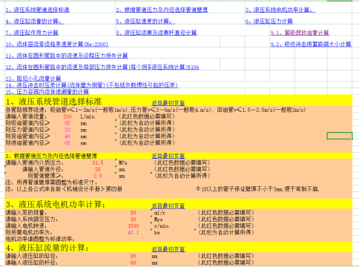Select value 65 in 泄油管道内径 row
The width and height of the screenshot is (359, 267).
(x=67, y=143)
